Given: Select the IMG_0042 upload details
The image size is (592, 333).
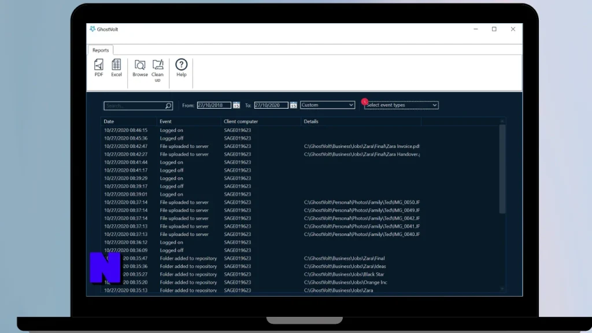Looking at the screenshot, I should pyautogui.click(x=362, y=218).
